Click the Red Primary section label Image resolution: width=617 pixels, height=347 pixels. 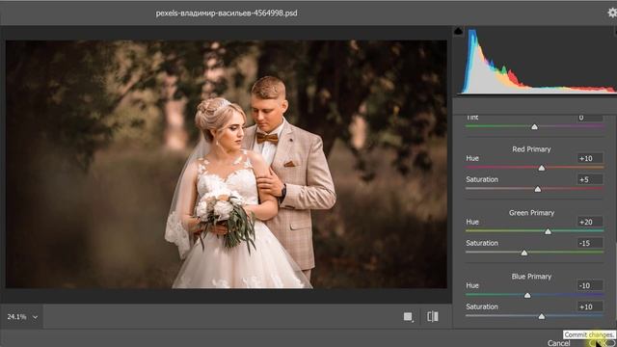[x=531, y=149]
